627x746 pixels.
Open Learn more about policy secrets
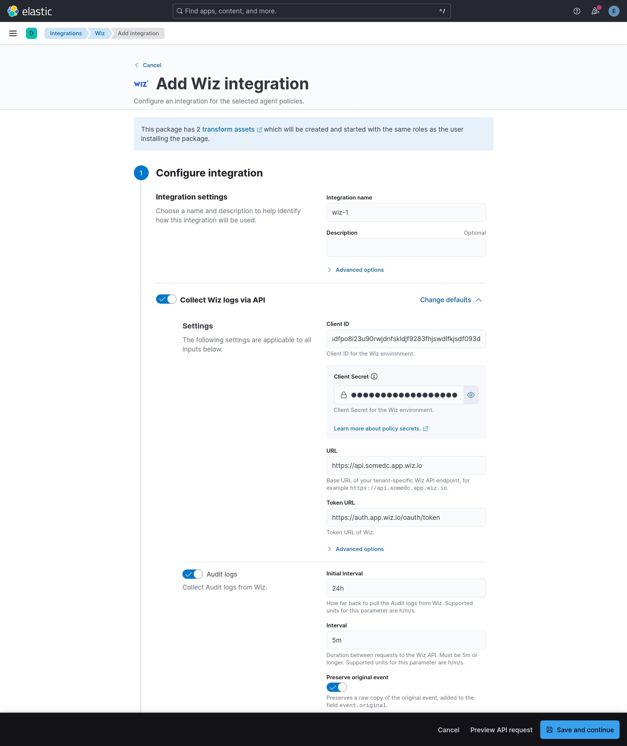pos(377,429)
